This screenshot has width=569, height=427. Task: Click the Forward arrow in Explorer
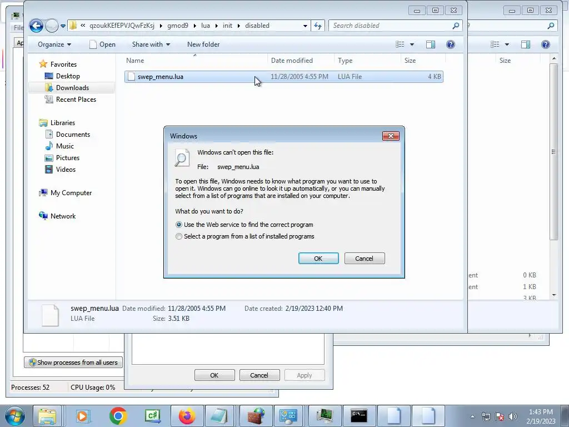tap(52, 26)
